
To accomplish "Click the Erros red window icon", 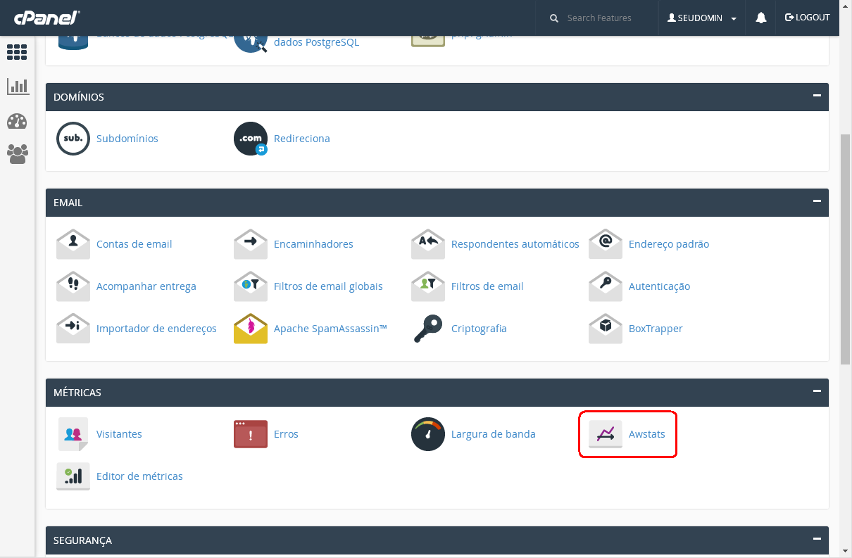I will [x=251, y=434].
